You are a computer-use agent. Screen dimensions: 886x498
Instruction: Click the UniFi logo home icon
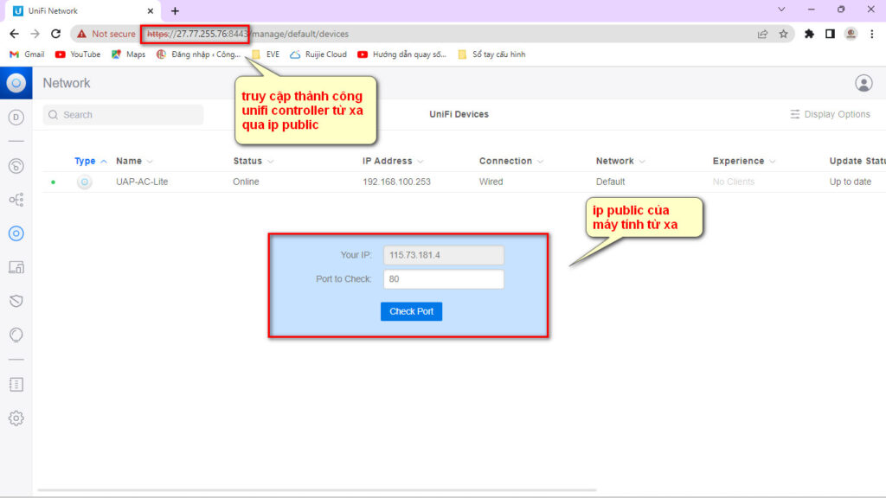click(16, 83)
